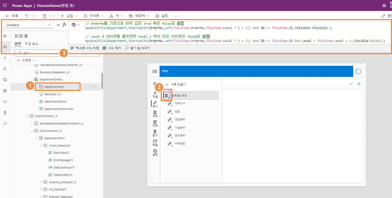Image resolution: width=392 pixels, height=198 pixels.
Task: Collapse the DepartmentForm node
Action: click(36, 138)
